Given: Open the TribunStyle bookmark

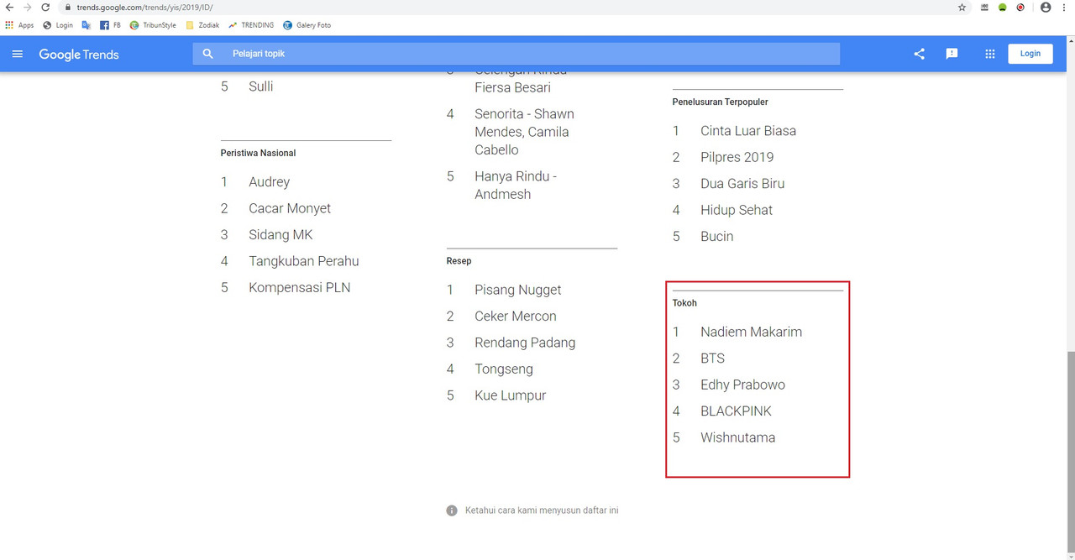Looking at the screenshot, I should pyautogui.click(x=153, y=25).
